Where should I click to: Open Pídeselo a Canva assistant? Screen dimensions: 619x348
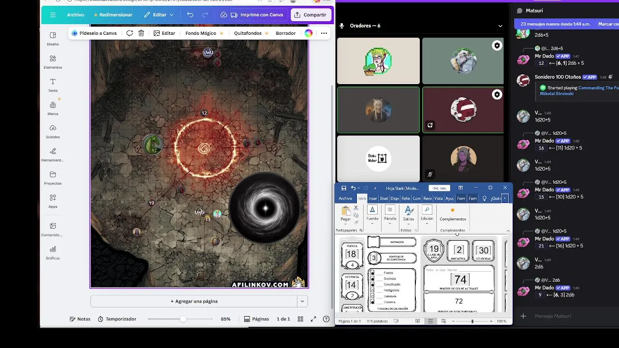[x=95, y=33]
